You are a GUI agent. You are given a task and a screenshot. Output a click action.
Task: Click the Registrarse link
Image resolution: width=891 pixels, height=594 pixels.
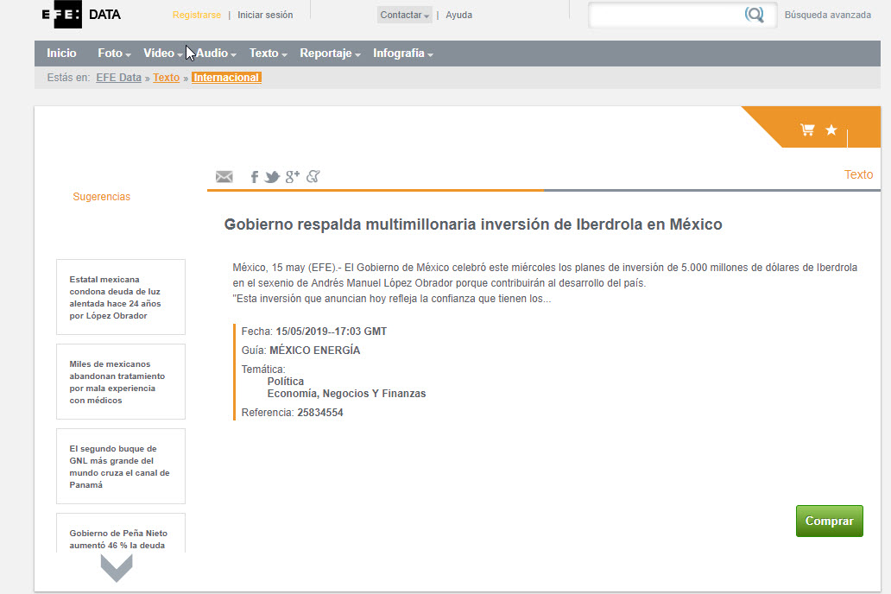(197, 15)
